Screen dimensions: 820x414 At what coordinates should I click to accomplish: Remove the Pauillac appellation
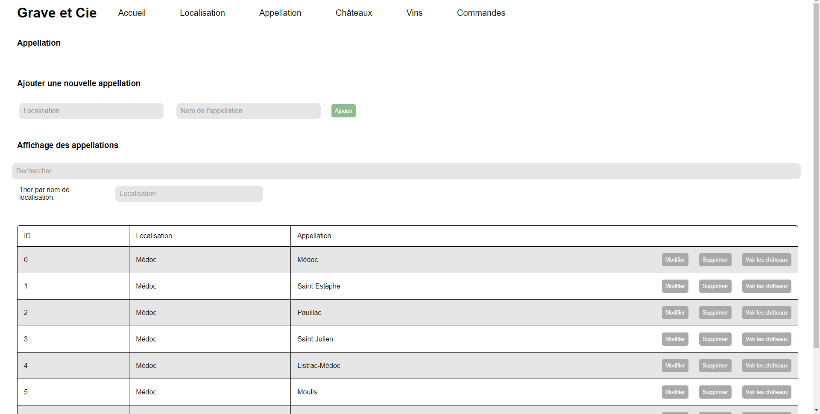tap(715, 313)
